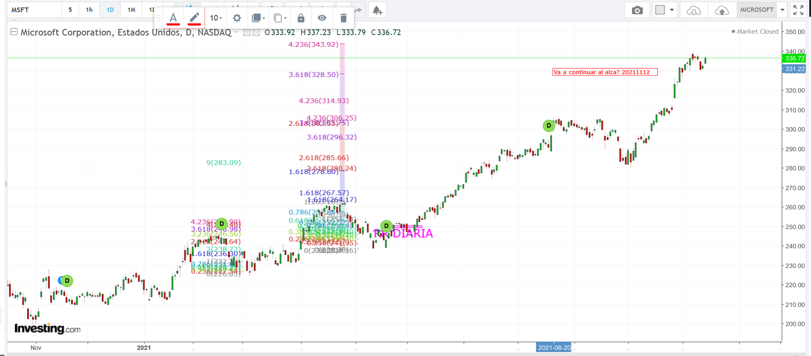The image size is (811, 356).
Task: Click the Microsoft Corporation legend title
Action: 126,32
